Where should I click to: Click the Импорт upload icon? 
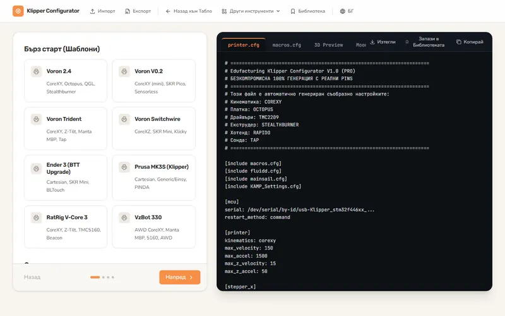(x=92, y=11)
